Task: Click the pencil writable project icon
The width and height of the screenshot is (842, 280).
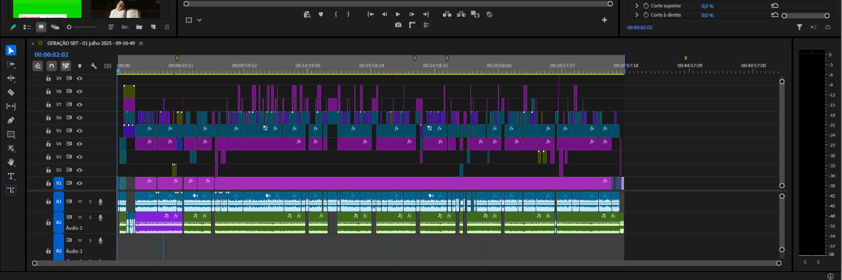Action: pyautogui.click(x=13, y=27)
